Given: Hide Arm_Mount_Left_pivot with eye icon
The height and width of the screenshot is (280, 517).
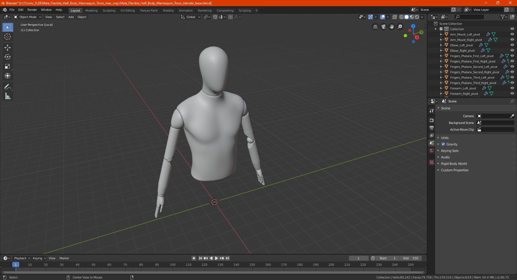Looking at the screenshot, I should click(x=512, y=34).
